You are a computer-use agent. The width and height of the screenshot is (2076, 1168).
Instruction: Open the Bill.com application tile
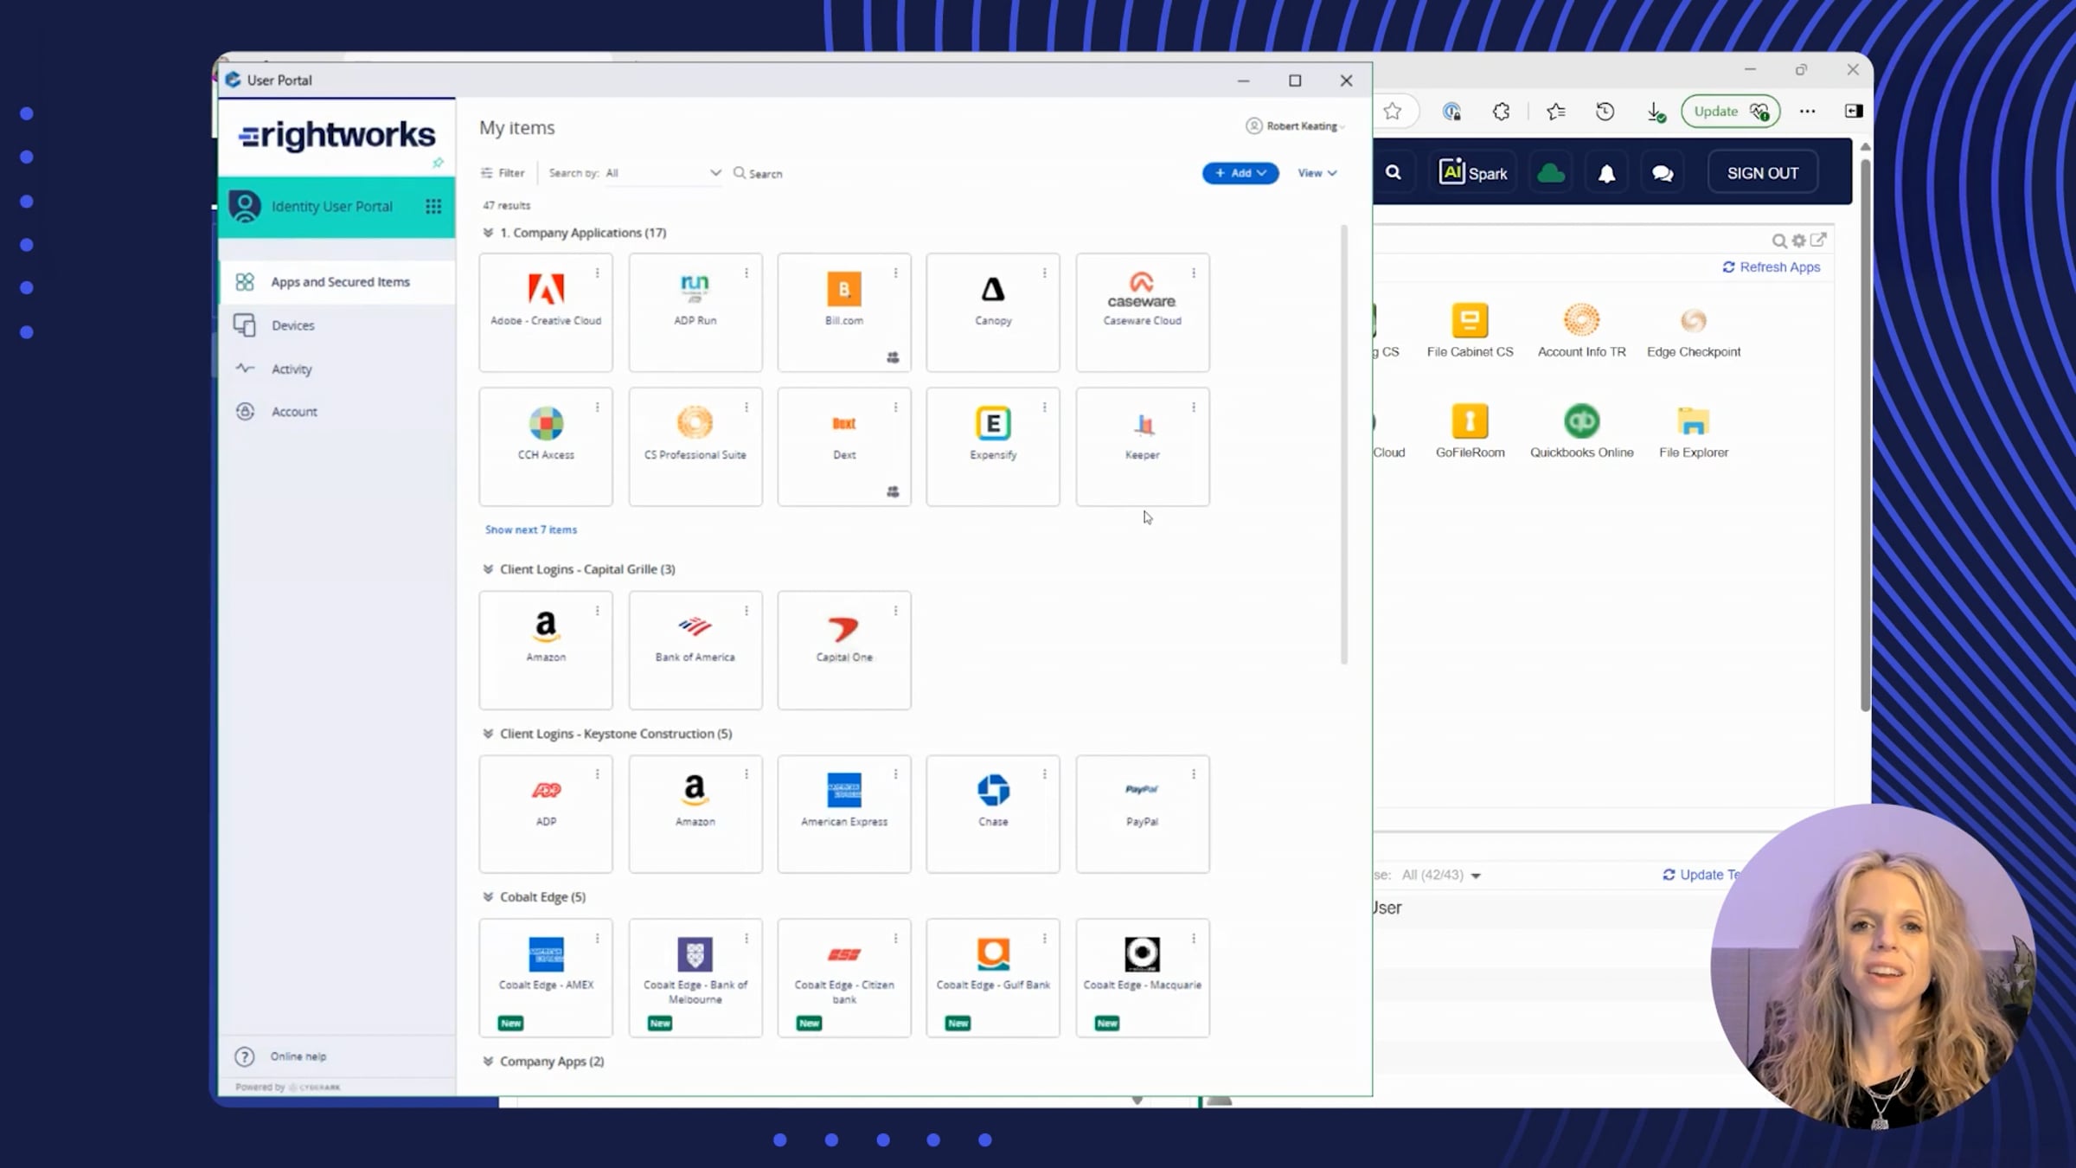point(843,311)
